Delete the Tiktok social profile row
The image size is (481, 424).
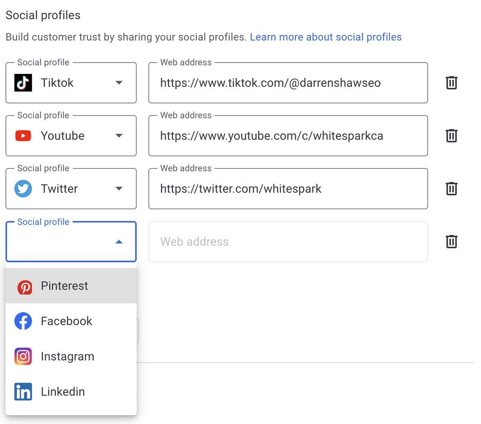pyautogui.click(x=451, y=83)
